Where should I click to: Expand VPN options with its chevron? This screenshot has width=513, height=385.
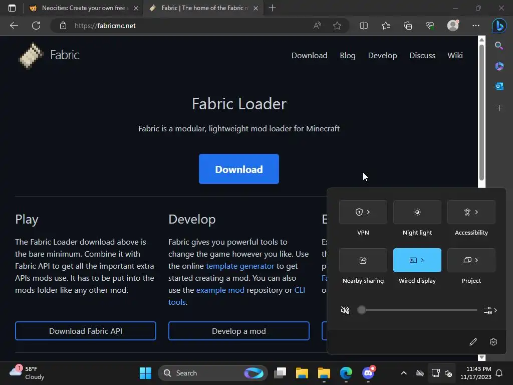point(368,212)
